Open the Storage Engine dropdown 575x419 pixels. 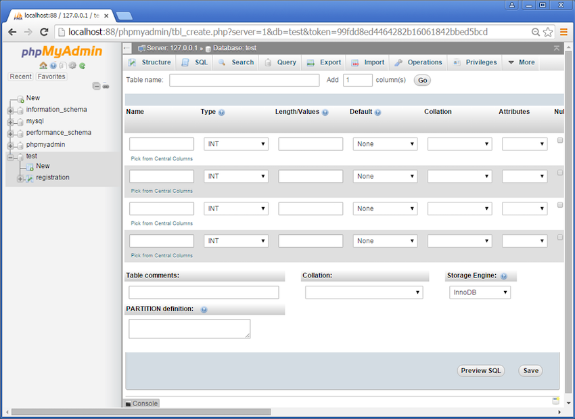tap(480, 292)
